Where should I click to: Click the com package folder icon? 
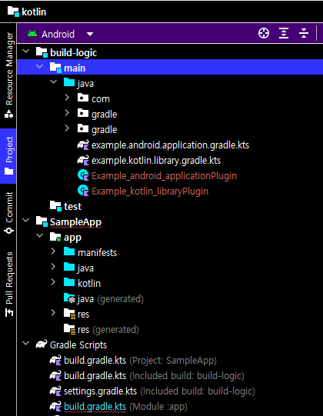tap(83, 98)
